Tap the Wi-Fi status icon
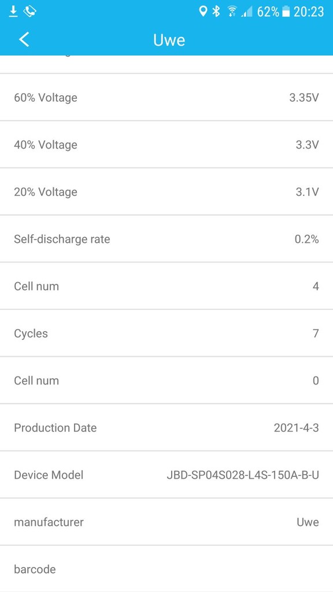 232,12
